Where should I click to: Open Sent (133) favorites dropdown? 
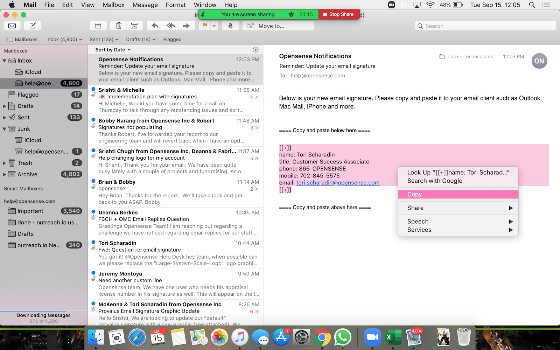pyautogui.click(x=104, y=40)
